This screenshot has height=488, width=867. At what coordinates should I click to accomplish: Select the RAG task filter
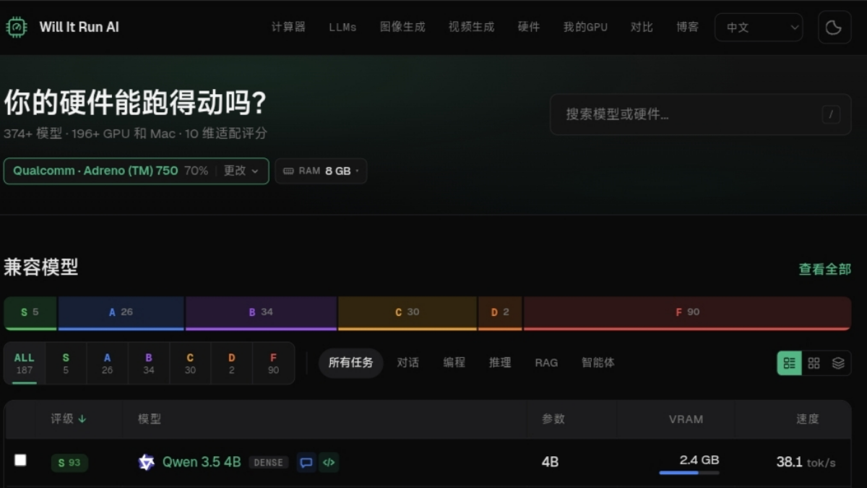[x=546, y=363]
